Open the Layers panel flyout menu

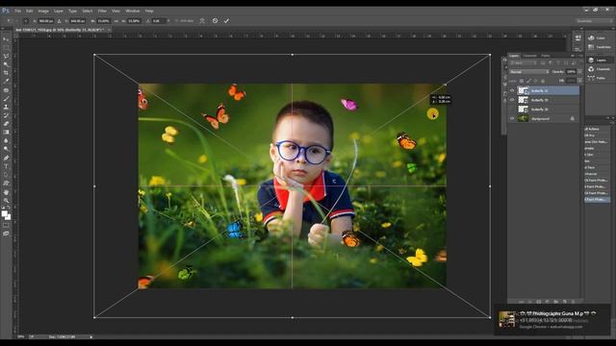tap(580, 56)
